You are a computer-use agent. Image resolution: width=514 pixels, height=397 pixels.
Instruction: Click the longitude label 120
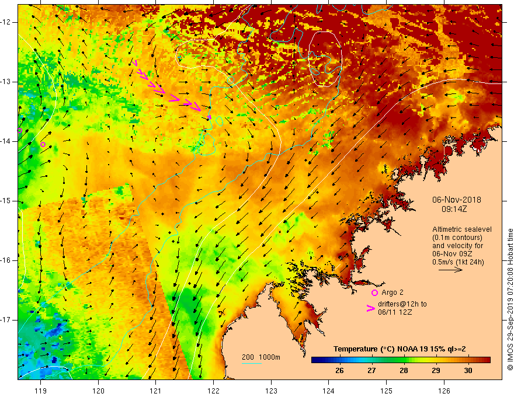pyautogui.click(x=98, y=391)
